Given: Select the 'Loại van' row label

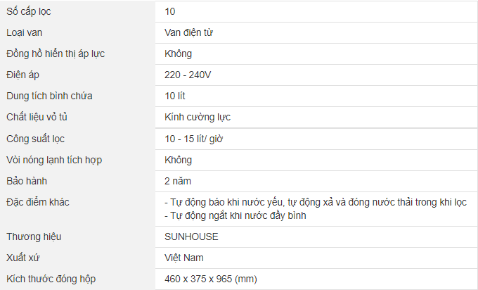Looking at the screenshot, I should point(25,32).
